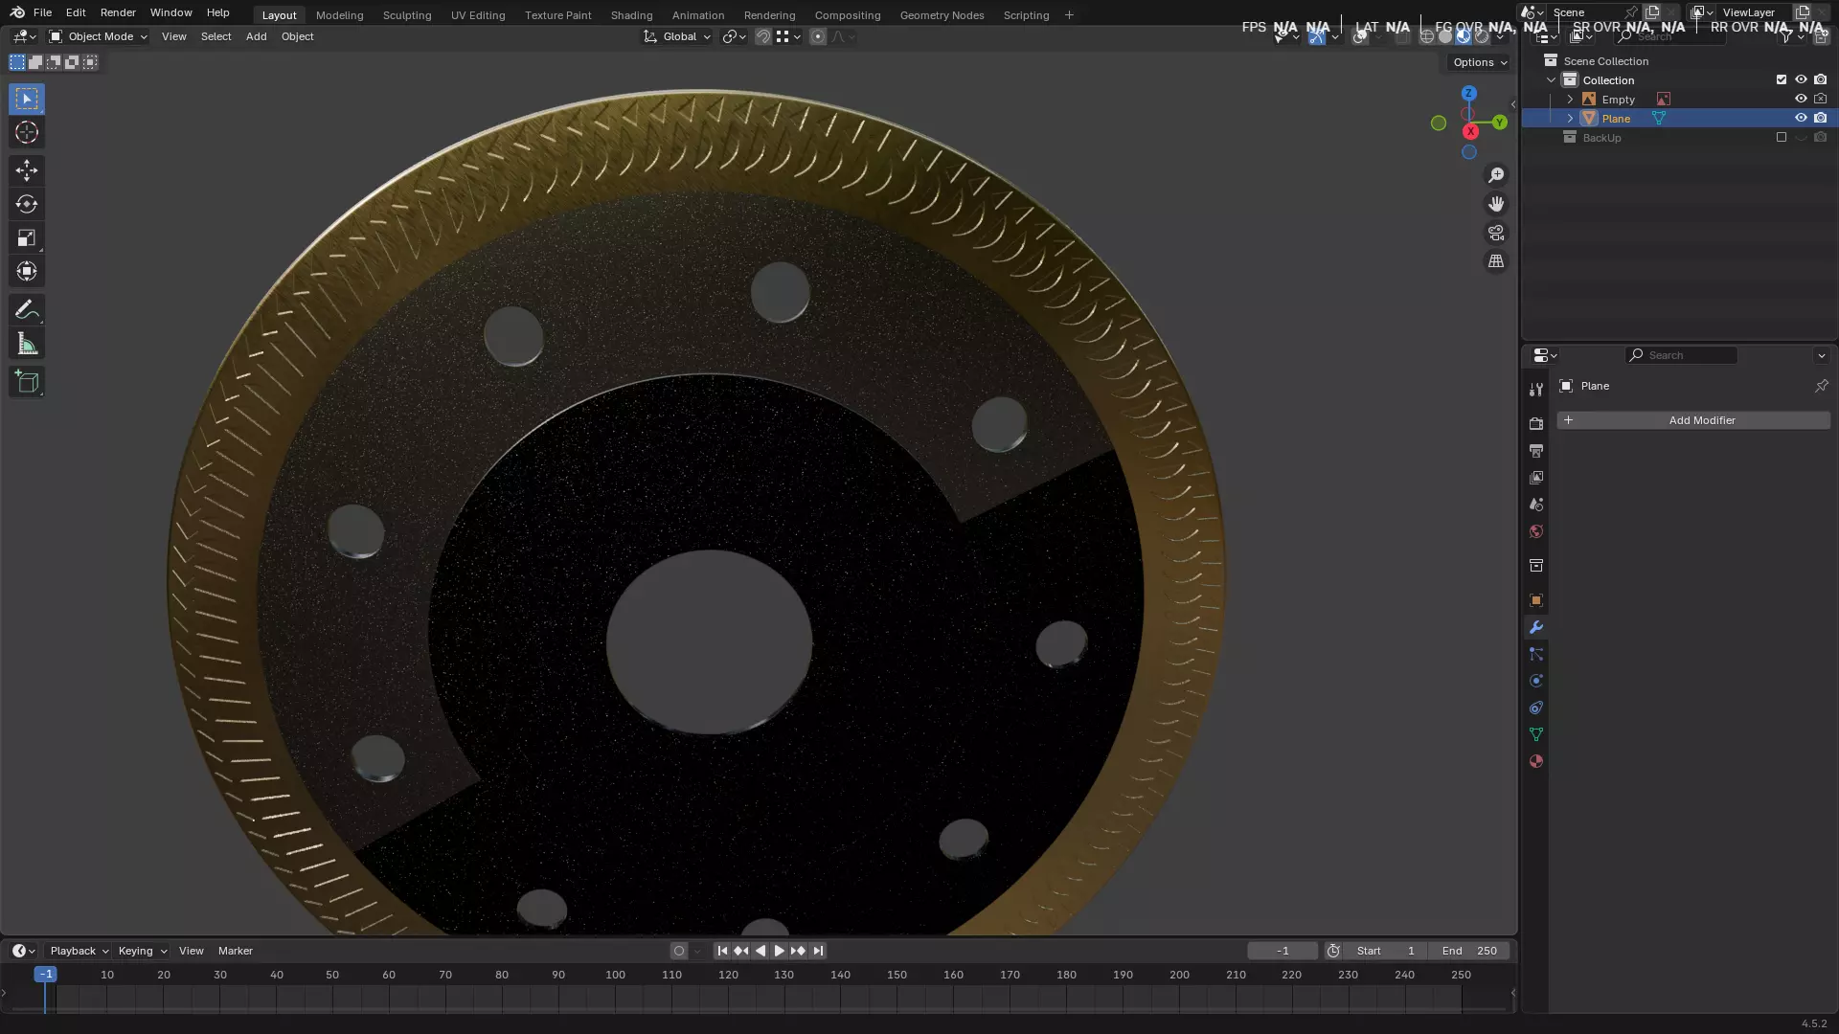This screenshot has width=1839, height=1034.
Task: Open Global transform orientation dropdown
Action: [x=677, y=36]
